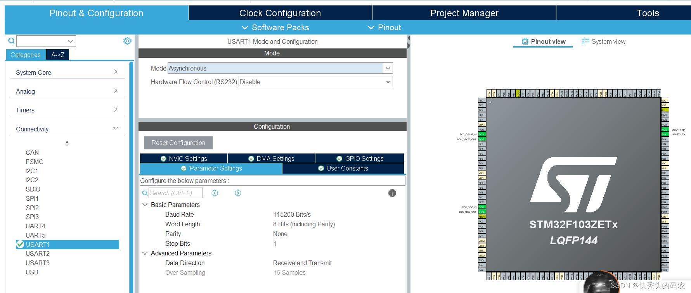Switch to Clock Configuration tab

(x=280, y=13)
